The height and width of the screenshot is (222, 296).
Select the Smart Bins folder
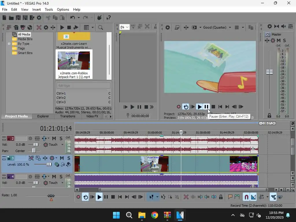[x=25, y=53]
